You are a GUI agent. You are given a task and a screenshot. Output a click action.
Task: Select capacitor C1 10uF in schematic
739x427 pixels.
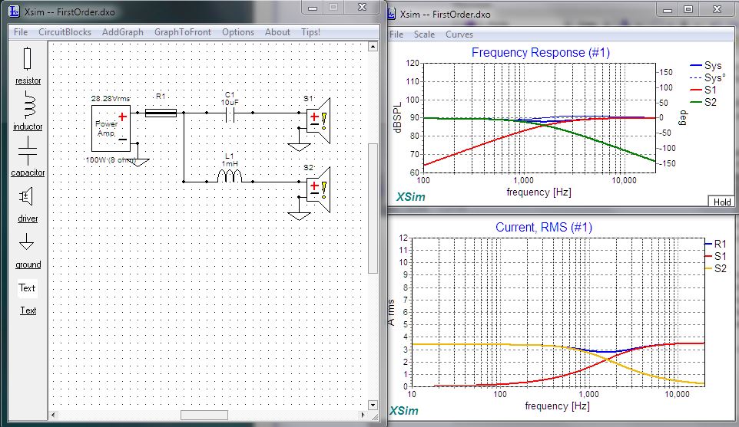[x=230, y=113]
